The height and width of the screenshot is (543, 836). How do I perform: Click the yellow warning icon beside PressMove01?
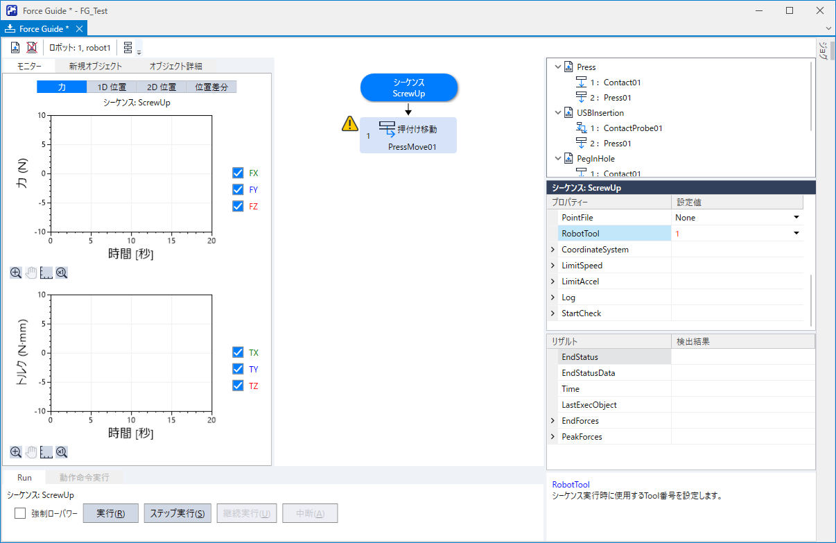pos(350,124)
